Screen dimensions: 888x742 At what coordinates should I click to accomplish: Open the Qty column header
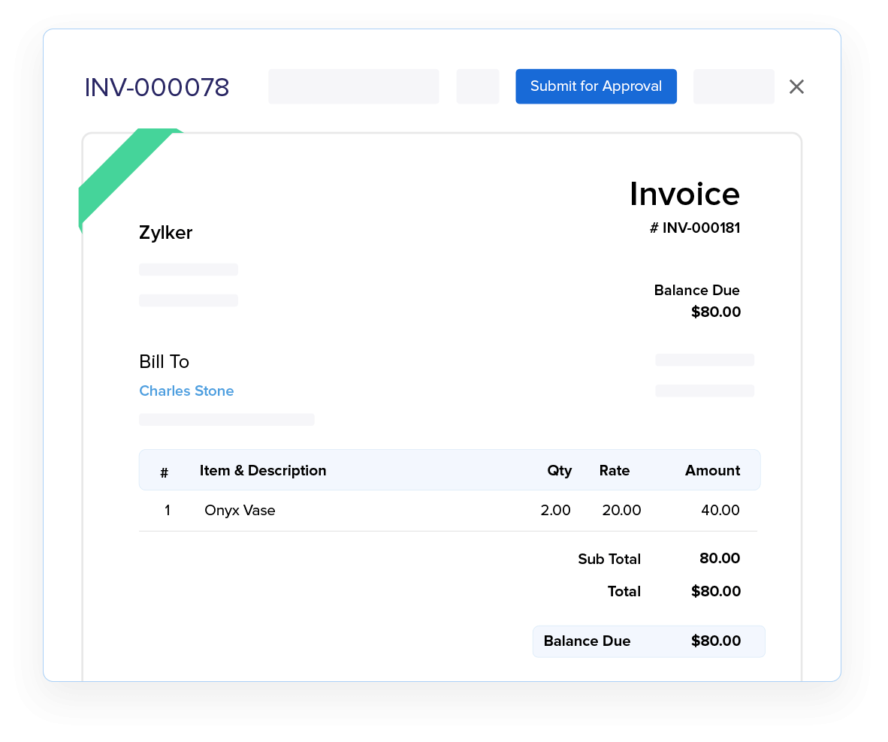pyautogui.click(x=559, y=470)
